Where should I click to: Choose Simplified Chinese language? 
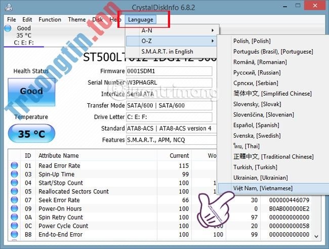272,94
